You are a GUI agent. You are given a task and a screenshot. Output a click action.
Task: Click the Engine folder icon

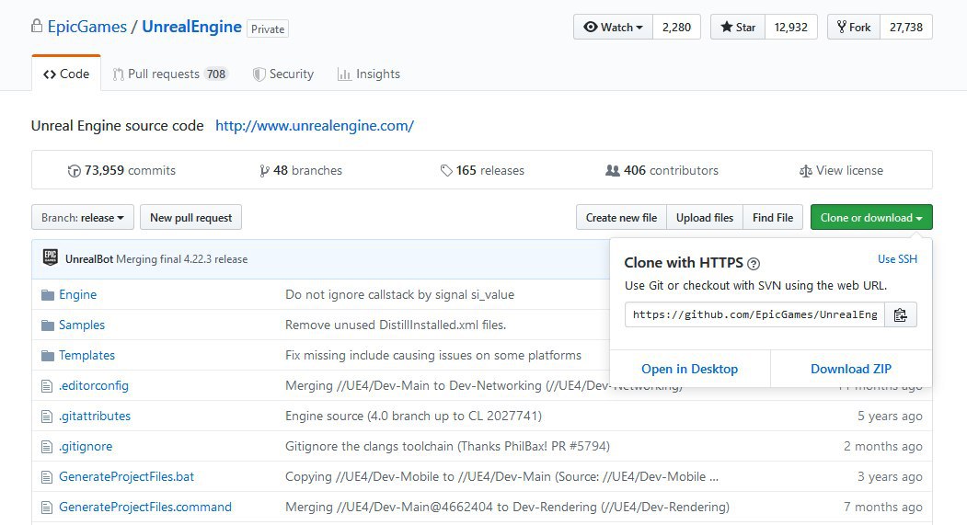pyautogui.click(x=48, y=295)
